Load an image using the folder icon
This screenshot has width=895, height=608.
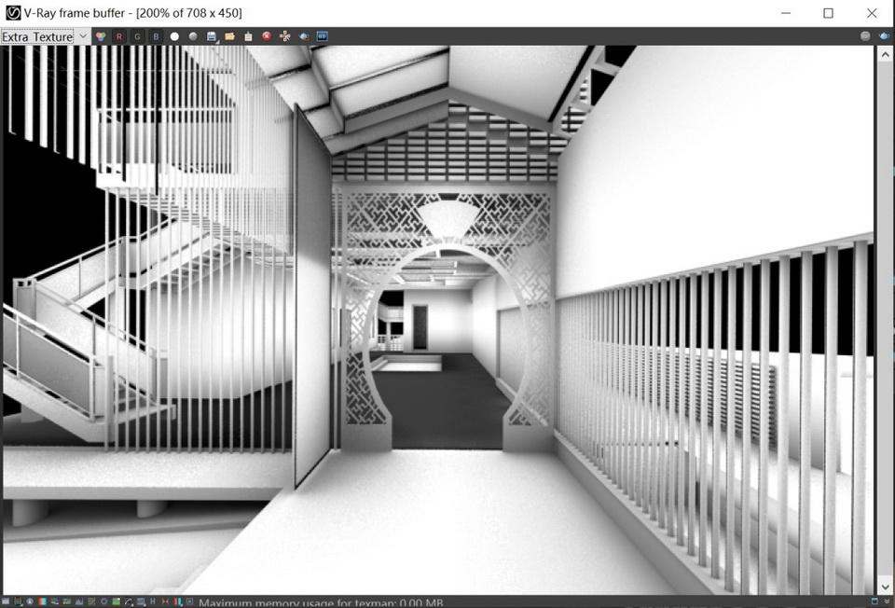click(229, 36)
